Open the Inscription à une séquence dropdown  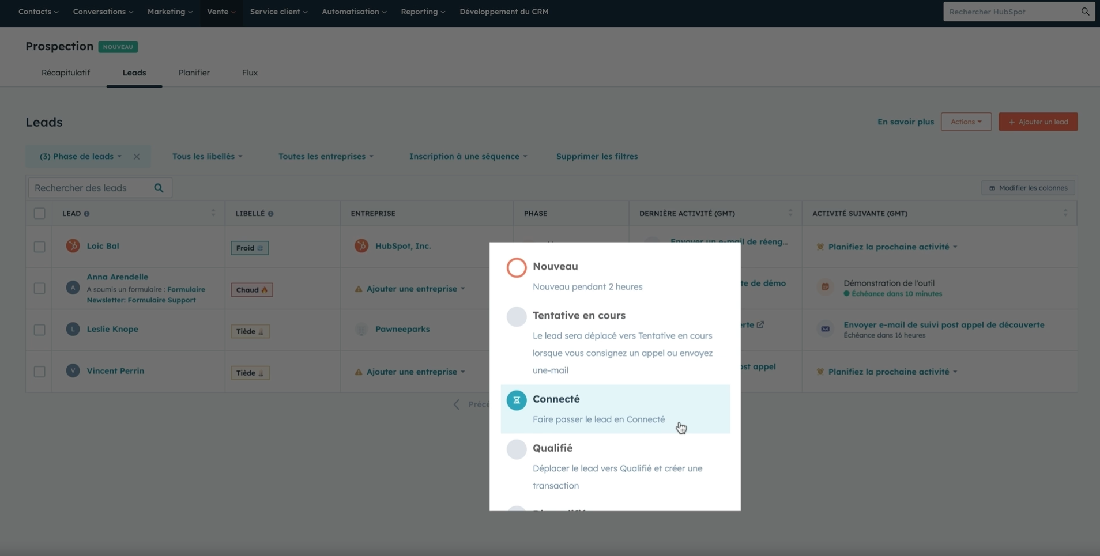click(x=468, y=156)
